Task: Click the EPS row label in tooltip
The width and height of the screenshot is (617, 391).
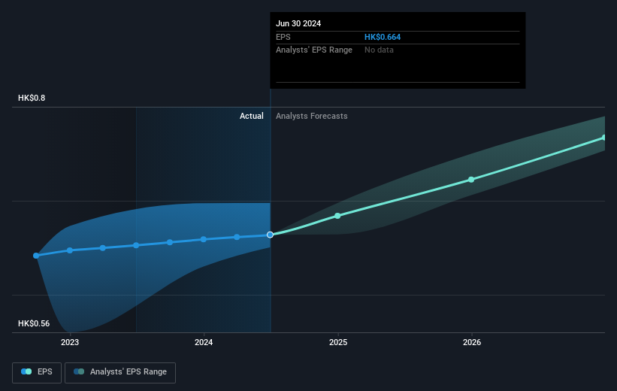Action: (x=283, y=37)
